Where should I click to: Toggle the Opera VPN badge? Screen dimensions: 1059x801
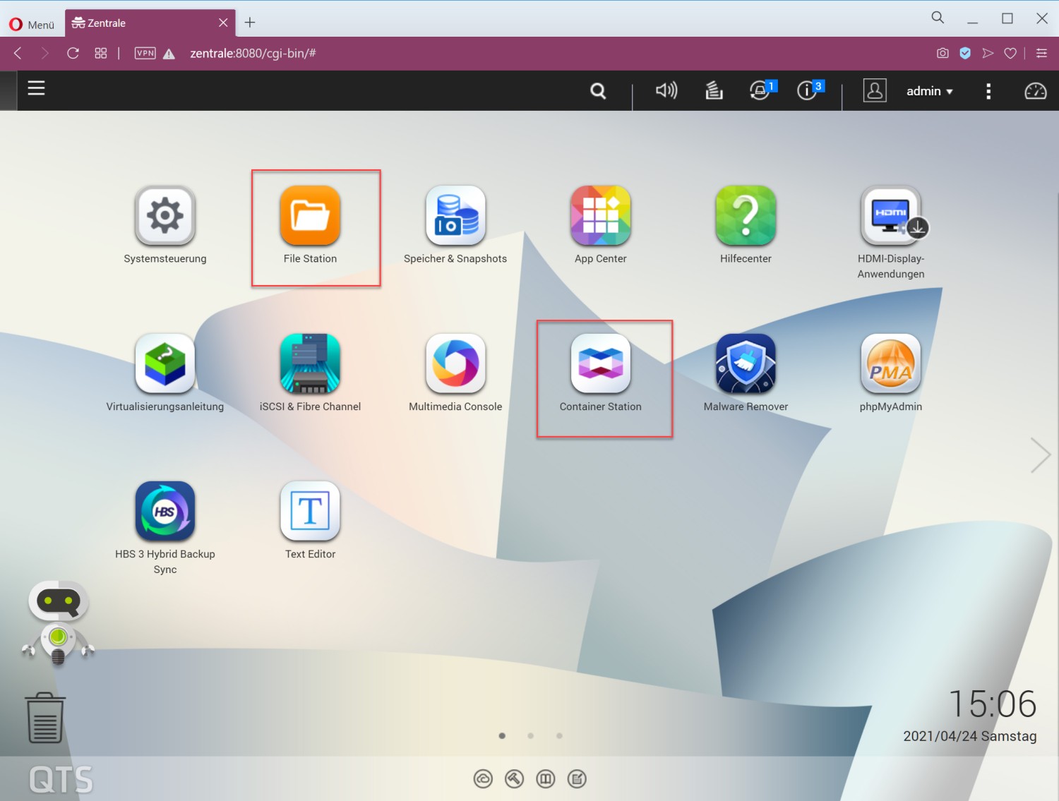145,53
